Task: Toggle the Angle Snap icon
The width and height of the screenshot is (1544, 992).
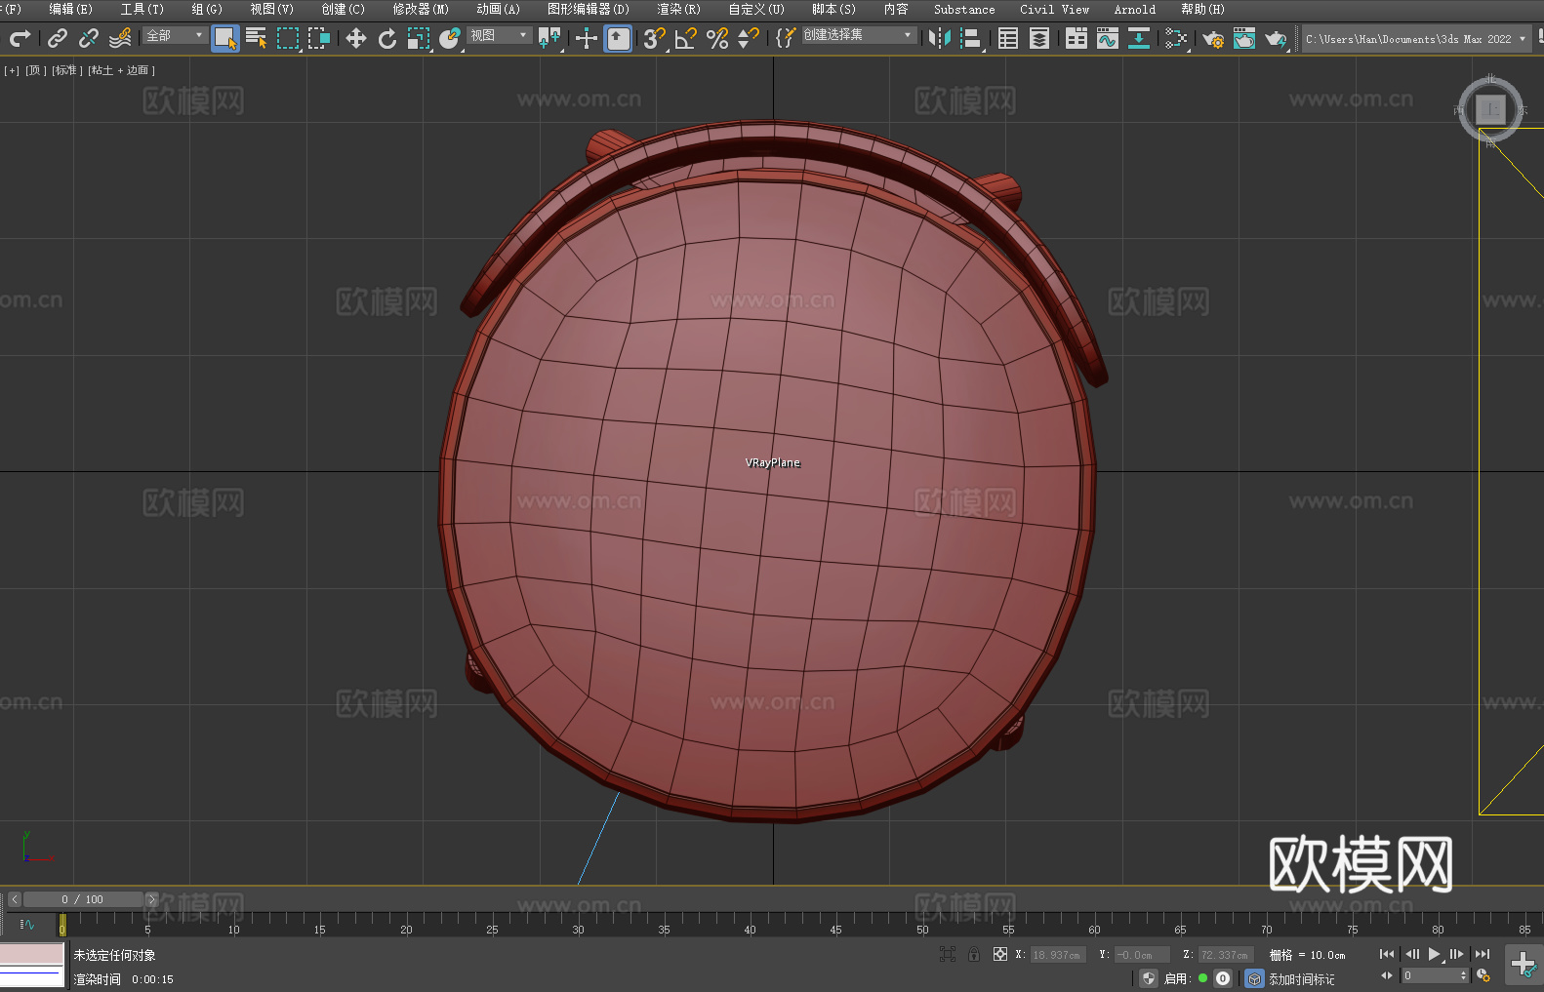Action: pos(686,38)
